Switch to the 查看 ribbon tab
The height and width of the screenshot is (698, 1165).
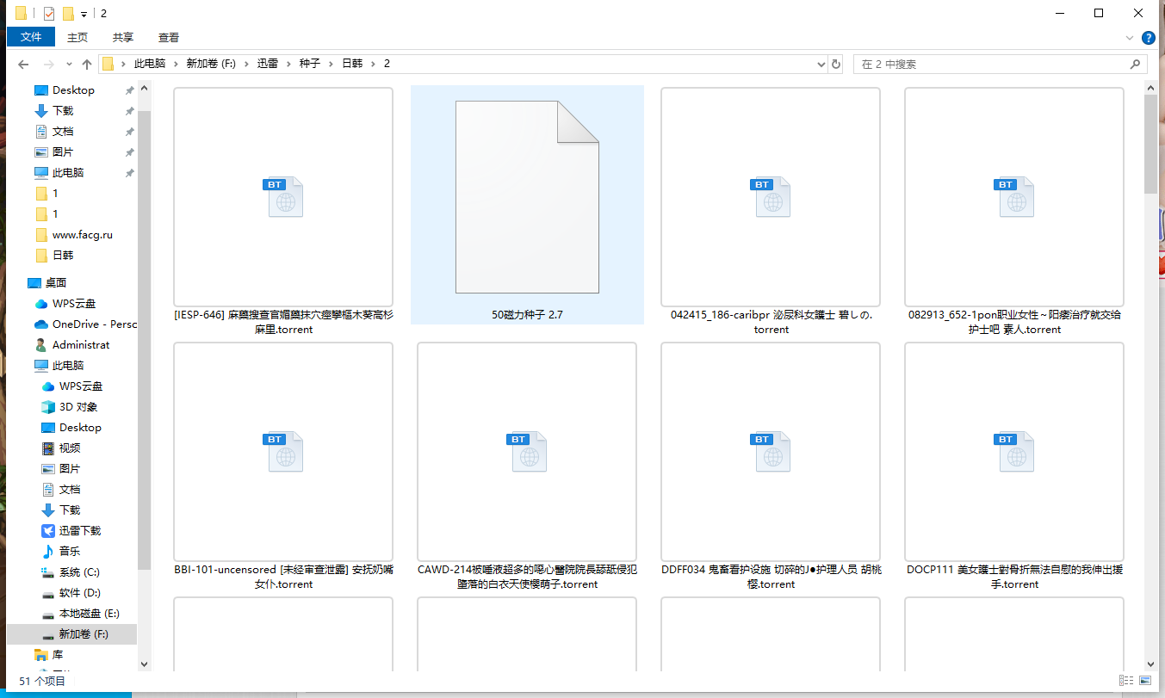click(169, 37)
